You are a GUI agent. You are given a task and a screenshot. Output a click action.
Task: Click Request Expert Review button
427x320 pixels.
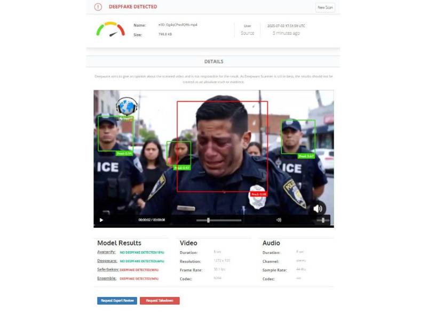click(x=117, y=301)
